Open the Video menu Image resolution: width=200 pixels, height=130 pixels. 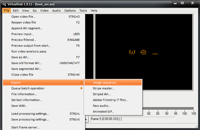pos(44,11)
